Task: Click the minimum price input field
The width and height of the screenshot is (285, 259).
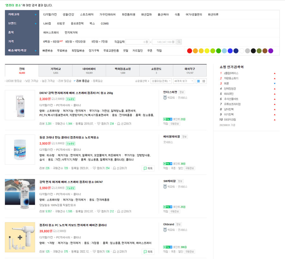Action: (137, 42)
